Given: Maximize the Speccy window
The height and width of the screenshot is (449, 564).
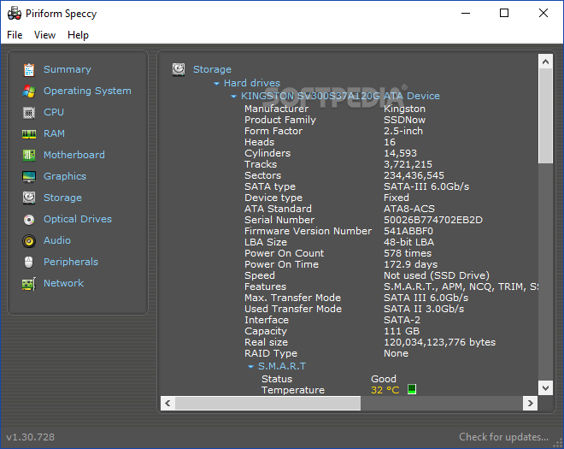Looking at the screenshot, I should [504, 14].
